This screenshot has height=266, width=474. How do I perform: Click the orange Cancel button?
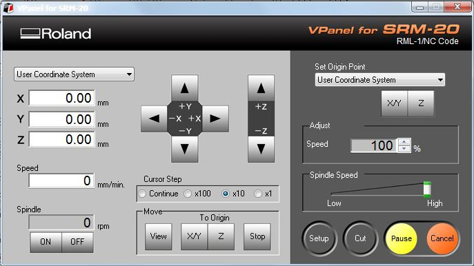tap(442, 238)
